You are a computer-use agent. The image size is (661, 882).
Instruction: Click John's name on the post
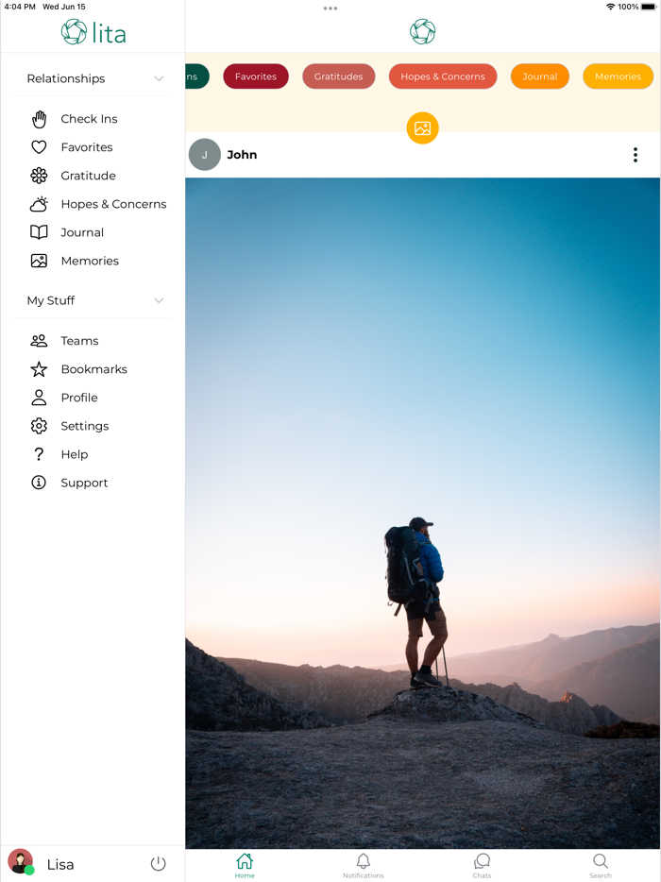pos(242,155)
